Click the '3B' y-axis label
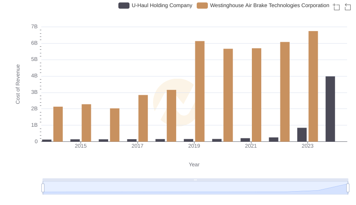 [x=34, y=92]
